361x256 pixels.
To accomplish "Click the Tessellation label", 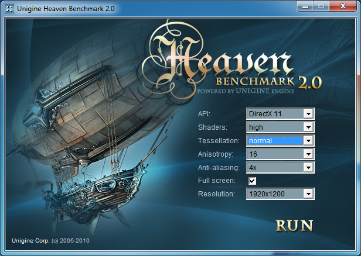I will (x=219, y=140).
